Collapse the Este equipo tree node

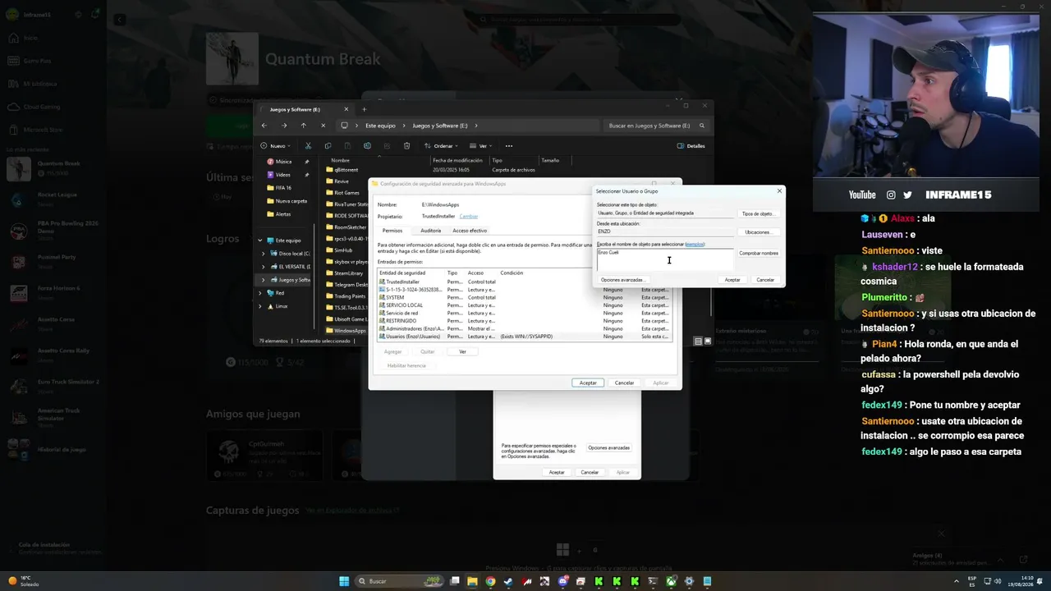261,241
